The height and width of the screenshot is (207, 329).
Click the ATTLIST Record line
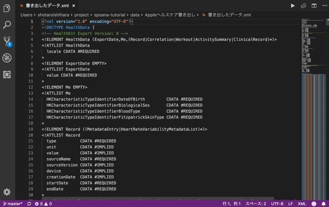(x=61, y=135)
